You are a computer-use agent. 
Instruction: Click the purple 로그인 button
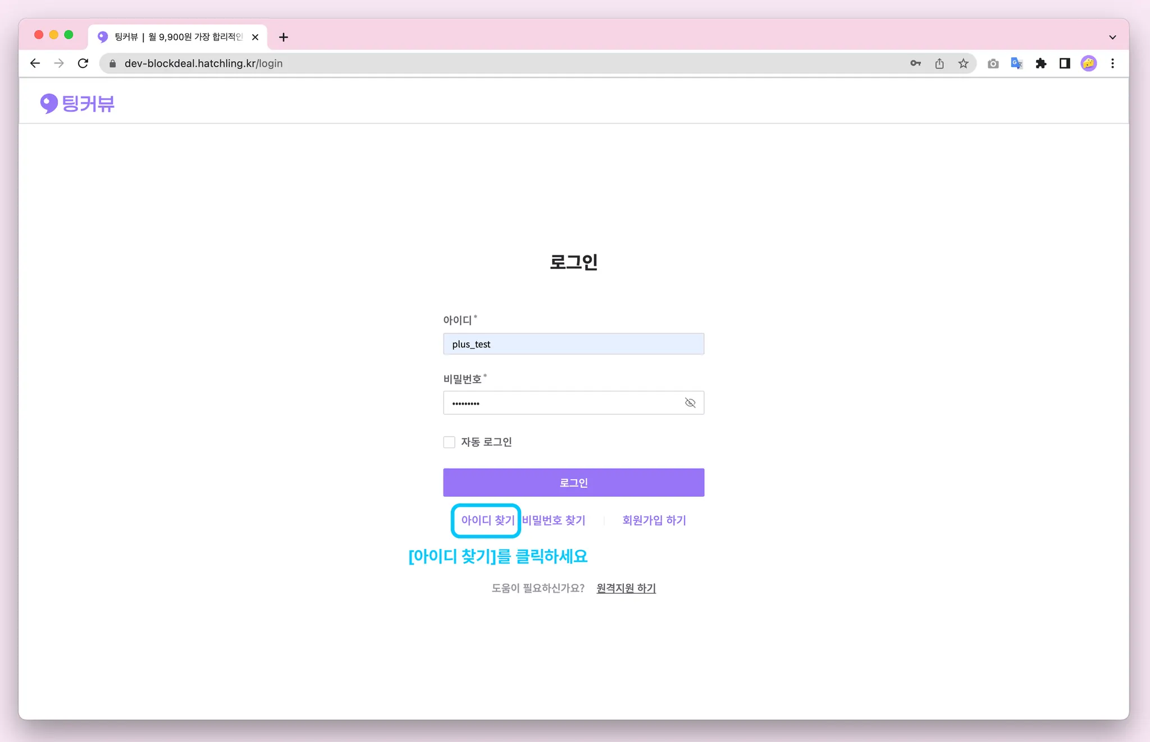[x=573, y=483]
